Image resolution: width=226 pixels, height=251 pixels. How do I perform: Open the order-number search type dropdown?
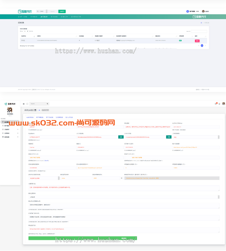tap(47, 11)
